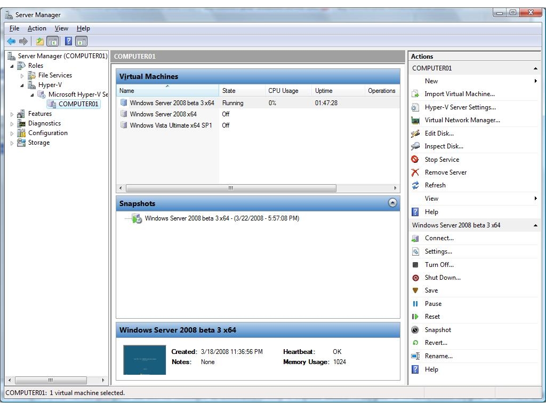Click the green Reset icon

click(415, 317)
